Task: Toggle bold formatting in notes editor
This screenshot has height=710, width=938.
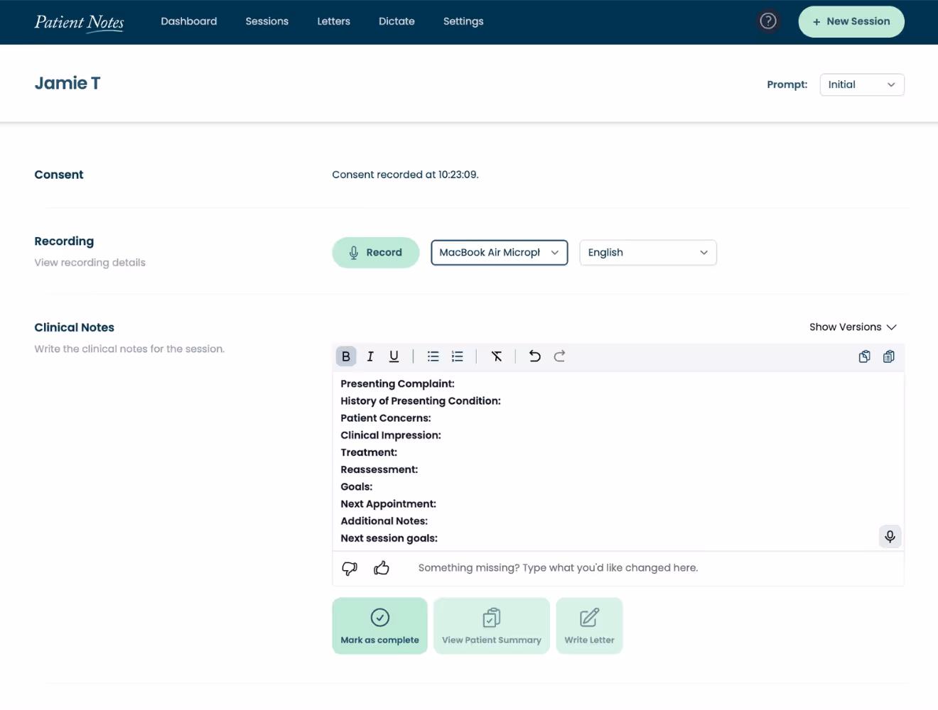Action: coord(346,356)
